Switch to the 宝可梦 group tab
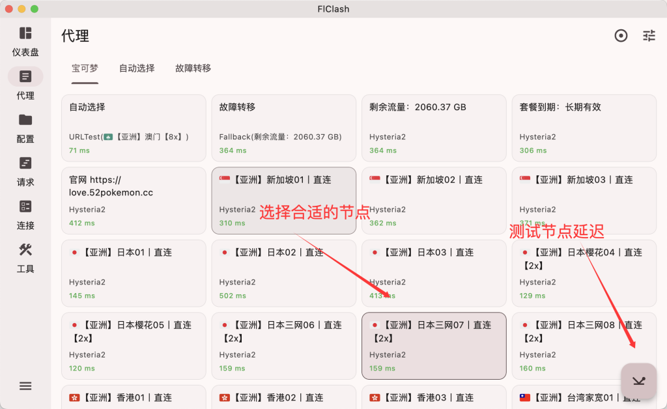This screenshot has height=409, width=667. point(85,68)
